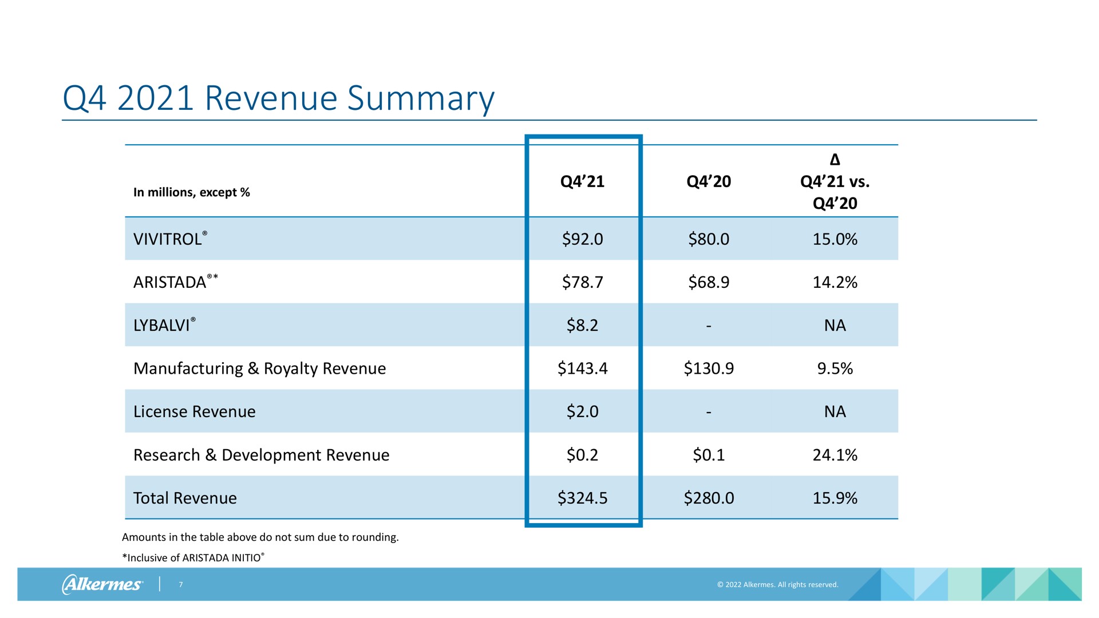Viewport: 1099px width, 618px height.
Task: Select the $130.9 manufacturing revenue value
Action: 709,369
